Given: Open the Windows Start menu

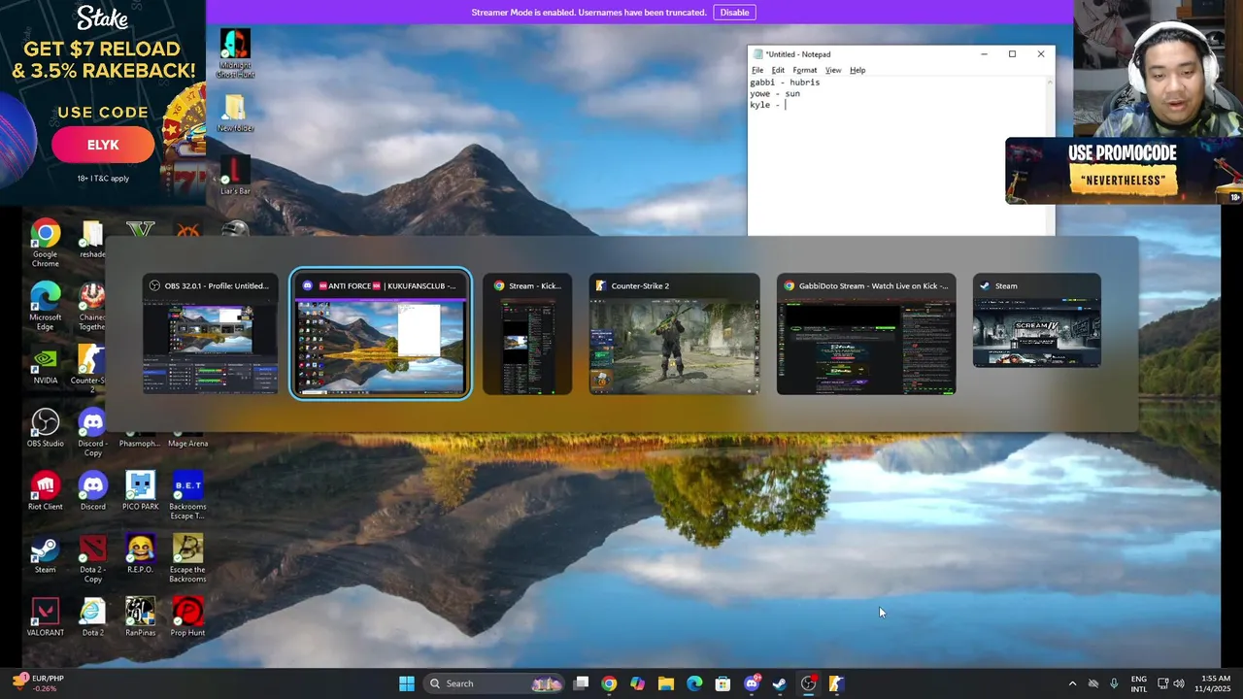Looking at the screenshot, I should pyautogui.click(x=407, y=683).
